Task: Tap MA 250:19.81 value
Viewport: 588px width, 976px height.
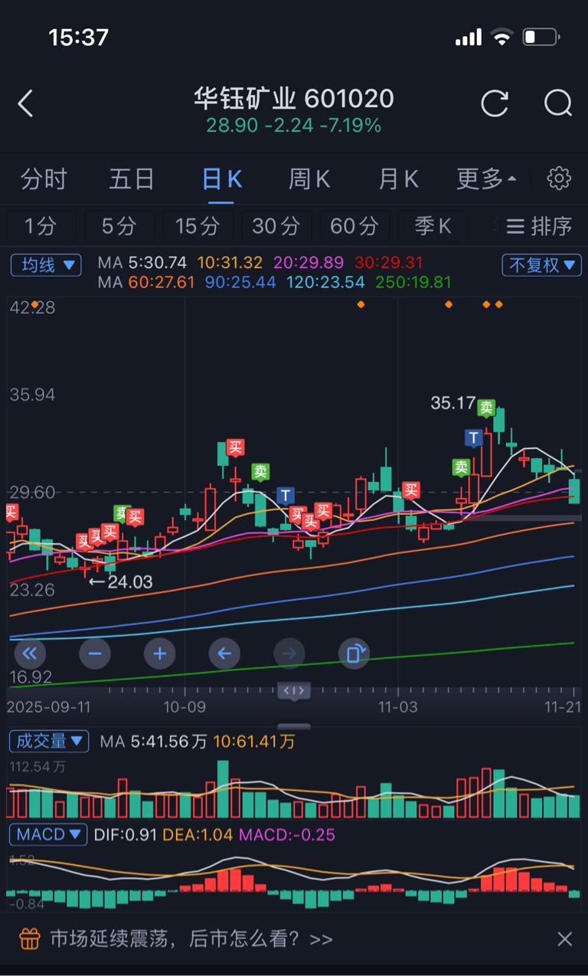Action: pos(413,282)
